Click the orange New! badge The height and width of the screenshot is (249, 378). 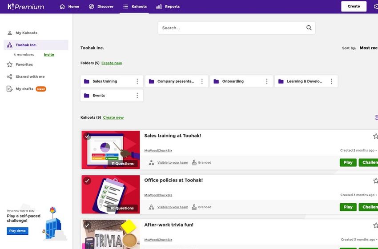point(41,89)
